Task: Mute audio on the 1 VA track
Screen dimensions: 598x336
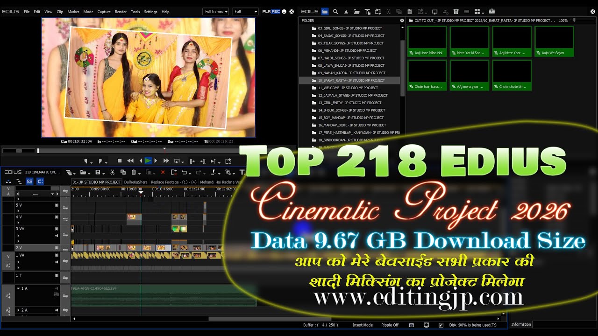Action: pos(57,262)
